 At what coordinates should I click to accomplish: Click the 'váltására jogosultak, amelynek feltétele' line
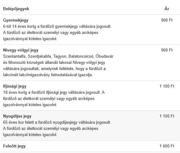pyautogui.click(x=54, y=69)
